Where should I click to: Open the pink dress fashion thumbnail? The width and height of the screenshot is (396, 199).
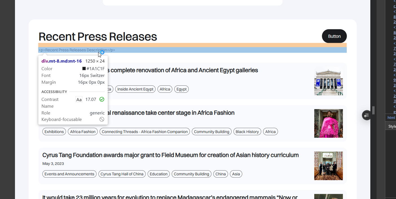click(328, 123)
